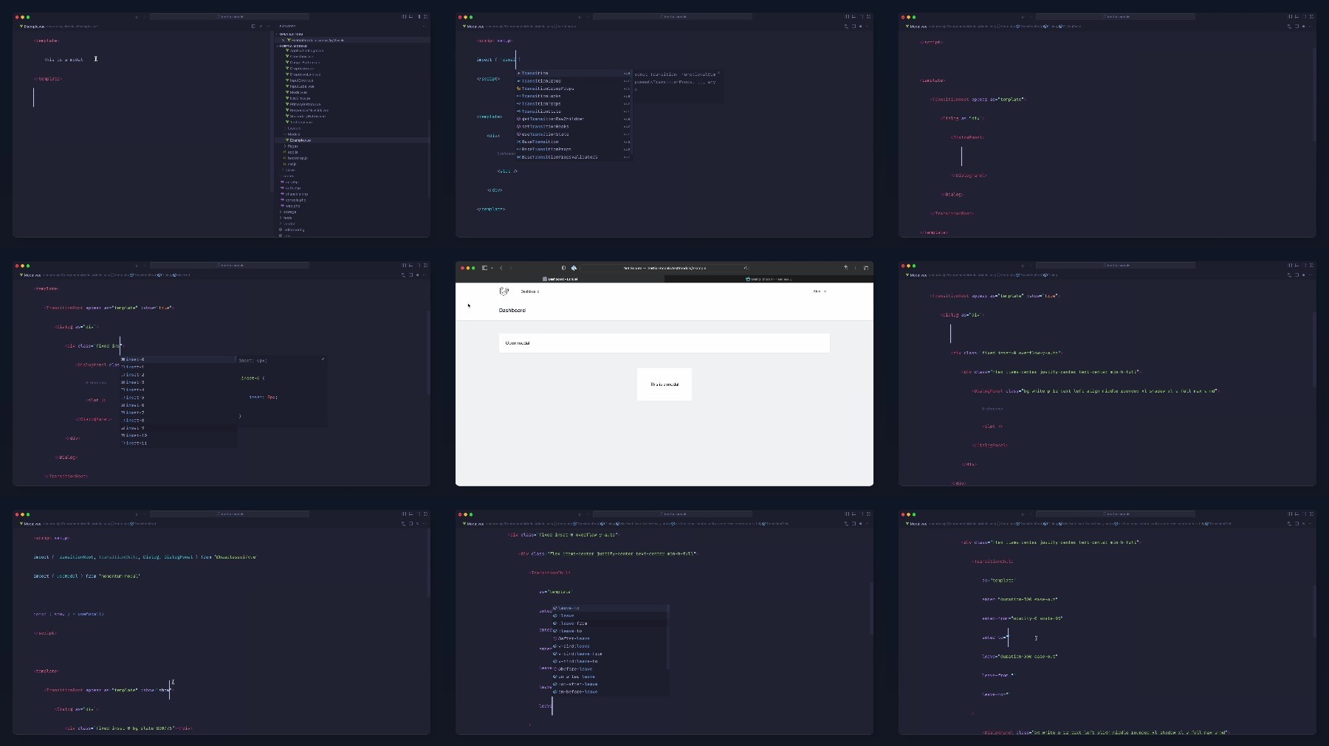
Task: Collapse the Open Editors section
Action: click(x=291, y=34)
